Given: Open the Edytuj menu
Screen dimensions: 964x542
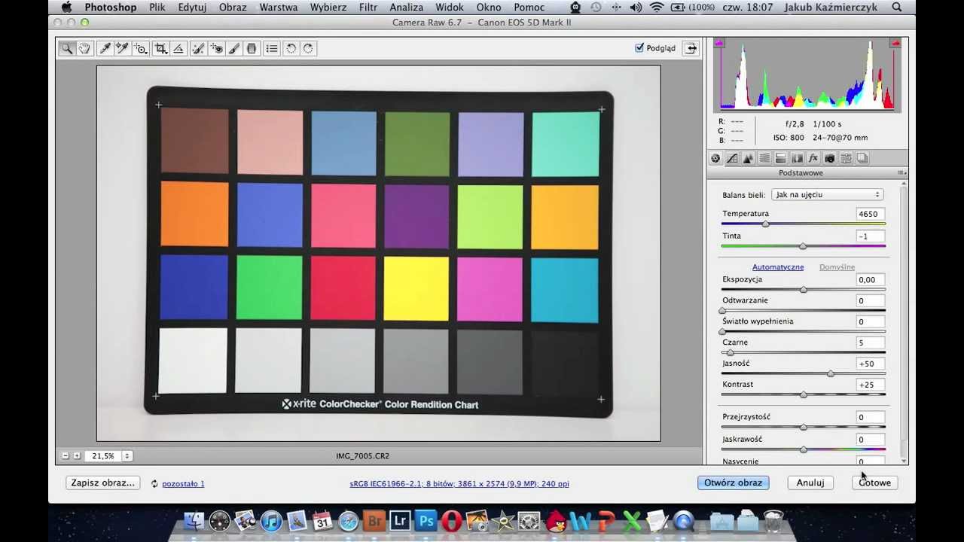Looking at the screenshot, I should (x=192, y=8).
